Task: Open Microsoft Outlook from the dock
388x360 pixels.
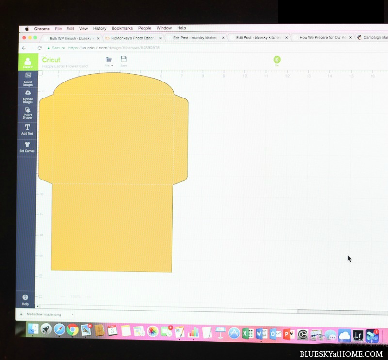Action: (275, 334)
